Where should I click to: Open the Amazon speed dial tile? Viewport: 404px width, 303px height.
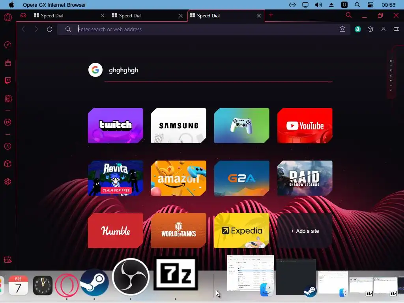(x=179, y=178)
